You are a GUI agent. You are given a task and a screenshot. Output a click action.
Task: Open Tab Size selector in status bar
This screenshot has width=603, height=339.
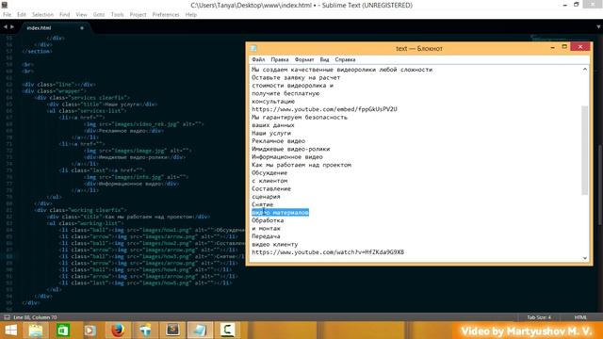[x=539, y=317]
